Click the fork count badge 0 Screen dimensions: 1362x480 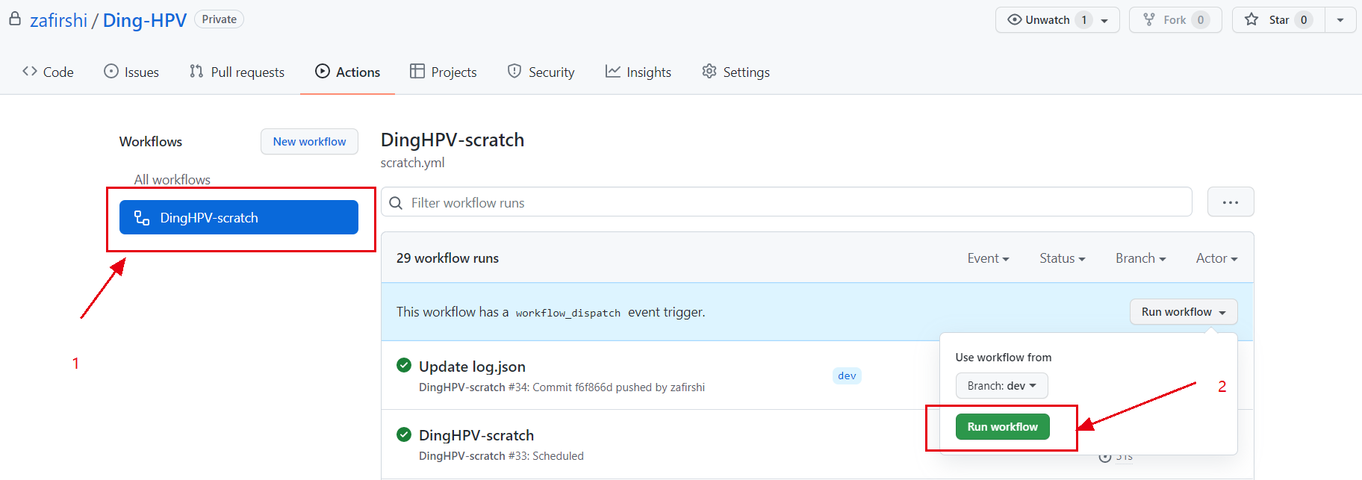click(1201, 20)
